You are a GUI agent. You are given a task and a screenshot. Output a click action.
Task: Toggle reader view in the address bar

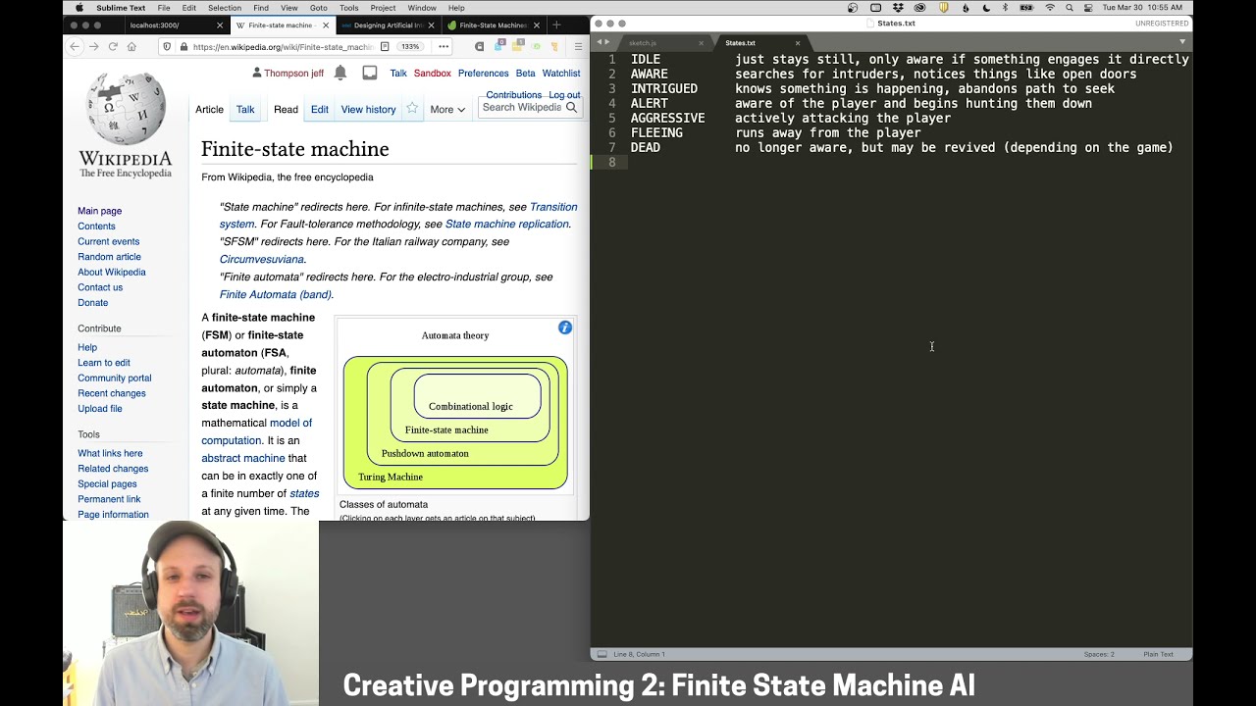click(x=385, y=46)
